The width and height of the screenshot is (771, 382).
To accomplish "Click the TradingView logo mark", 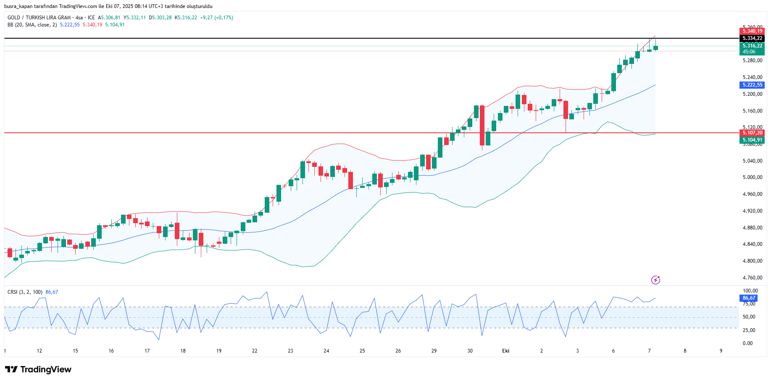I will 11,369.
